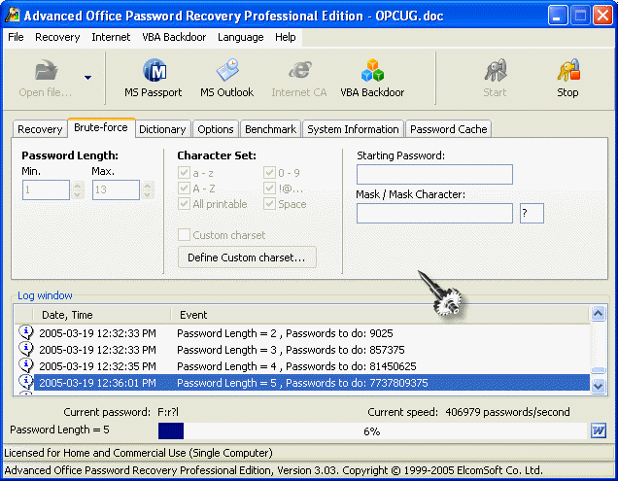The width and height of the screenshot is (618, 481).
Task: Click the 406979 passwords/second speed value
Action: point(507,412)
